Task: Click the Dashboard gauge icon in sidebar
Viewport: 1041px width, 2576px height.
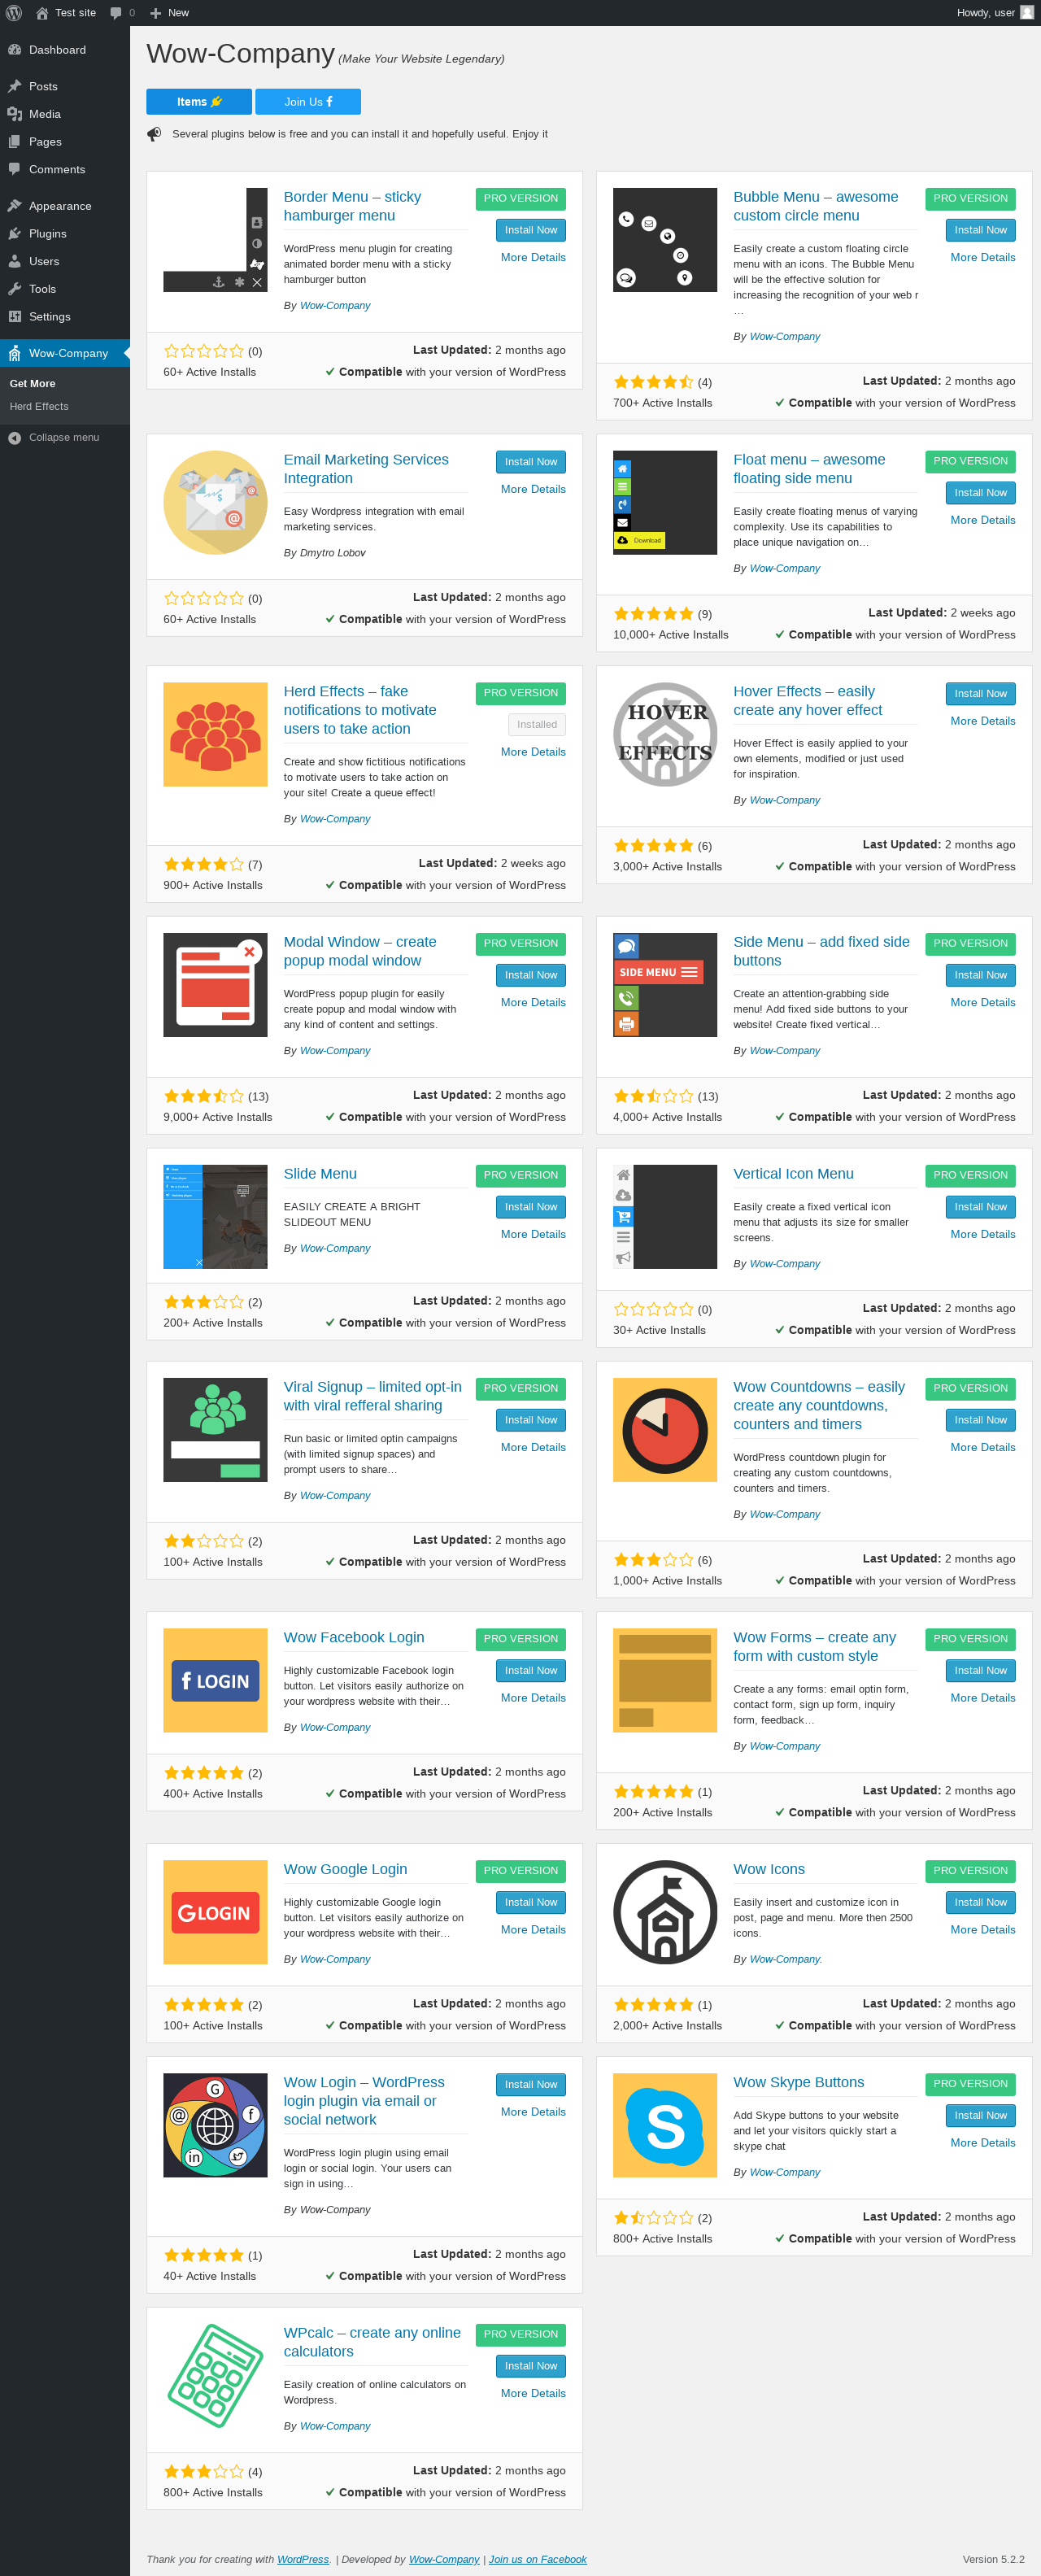Action: (x=15, y=50)
